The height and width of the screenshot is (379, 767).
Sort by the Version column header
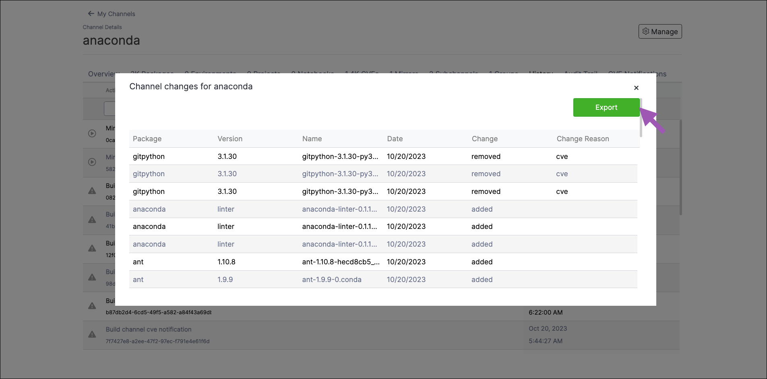coord(230,139)
